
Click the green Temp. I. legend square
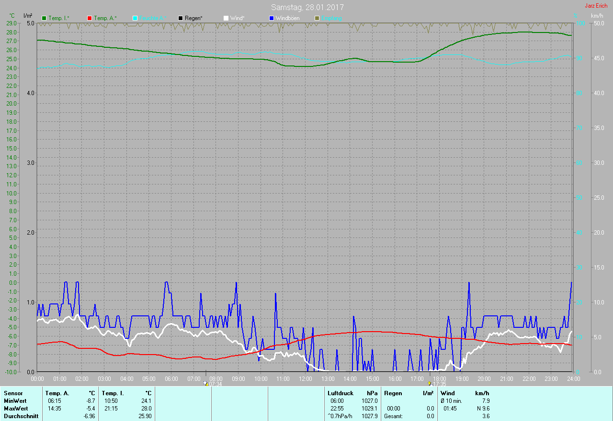pyautogui.click(x=45, y=18)
